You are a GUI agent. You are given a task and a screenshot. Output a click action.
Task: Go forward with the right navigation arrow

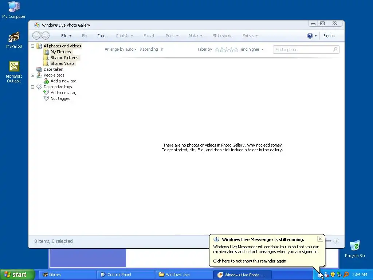pos(46,36)
